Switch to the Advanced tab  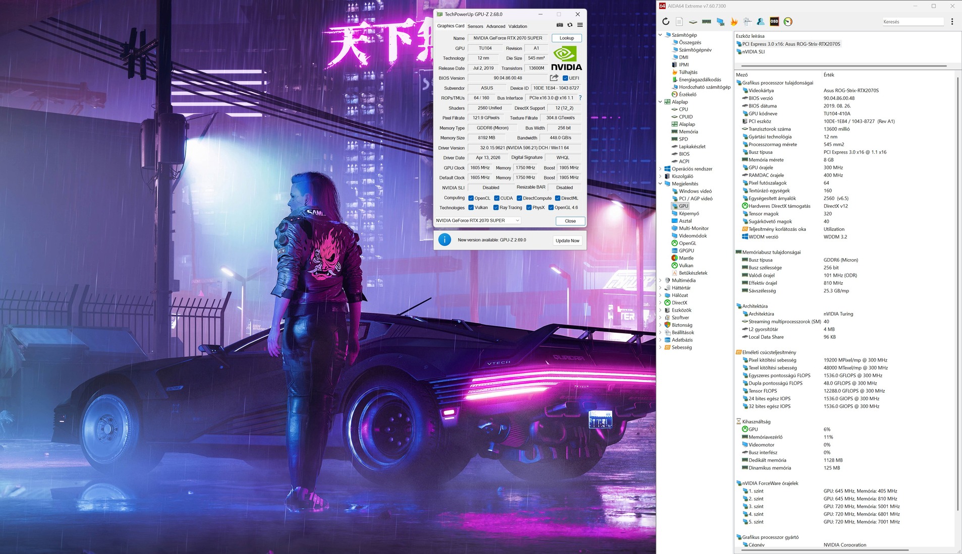[495, 26]
